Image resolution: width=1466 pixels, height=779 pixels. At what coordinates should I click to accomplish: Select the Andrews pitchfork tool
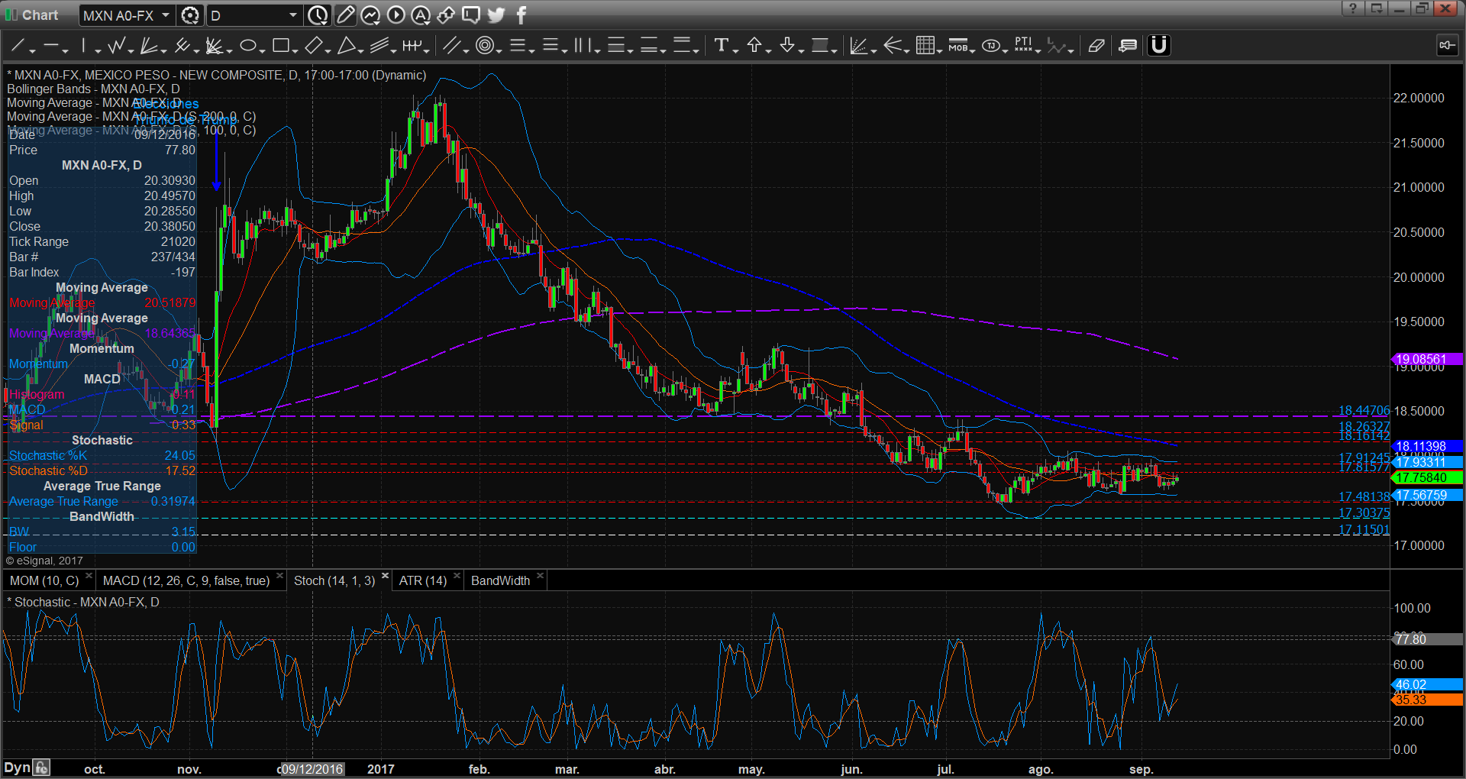coord(182,46)
